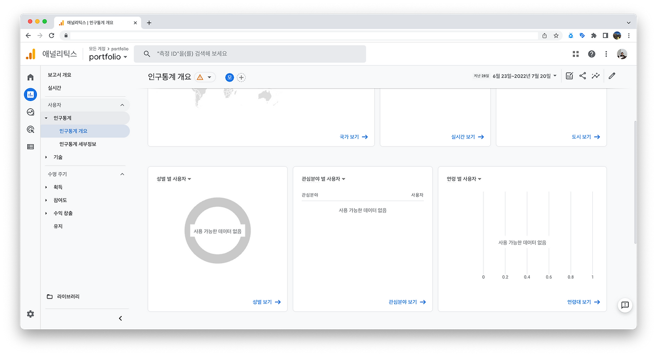Open the browser side panel icon
Image resolution: width=657 pixels, height=356 pixels.
coord(606,35)
